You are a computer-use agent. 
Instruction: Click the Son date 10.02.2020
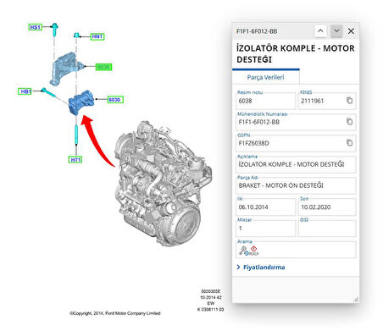[327, 207]
